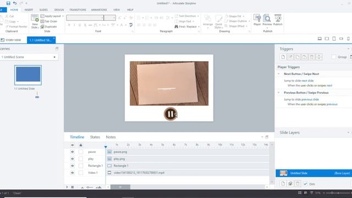Open Align Text dropdown
The width and height of the screenshot is (352, 198).
184,21
